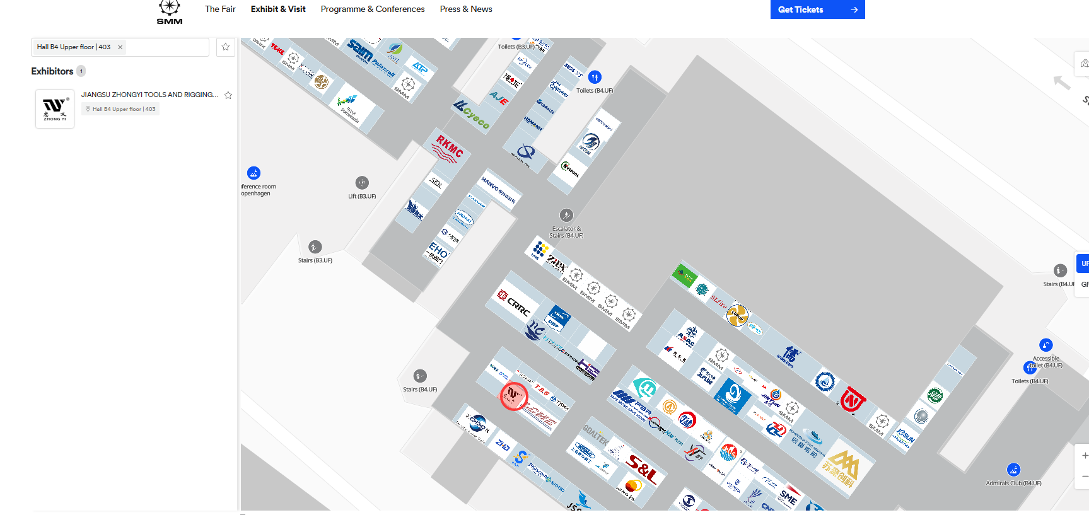1089x515 pixels.
Task: Select the GOALTEK booth on map
Action: [x=595, y=434]
